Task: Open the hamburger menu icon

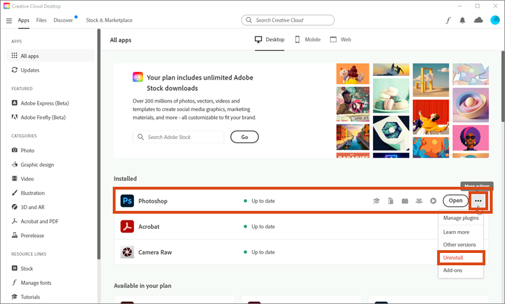Action: tap(9, 20)
